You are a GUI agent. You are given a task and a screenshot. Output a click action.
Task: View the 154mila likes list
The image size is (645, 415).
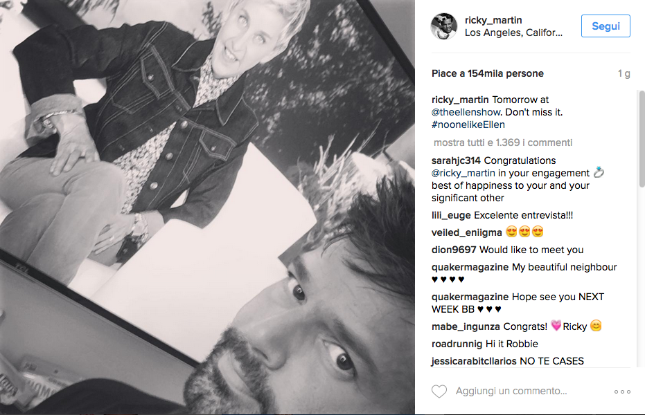(x=488, y=73)
